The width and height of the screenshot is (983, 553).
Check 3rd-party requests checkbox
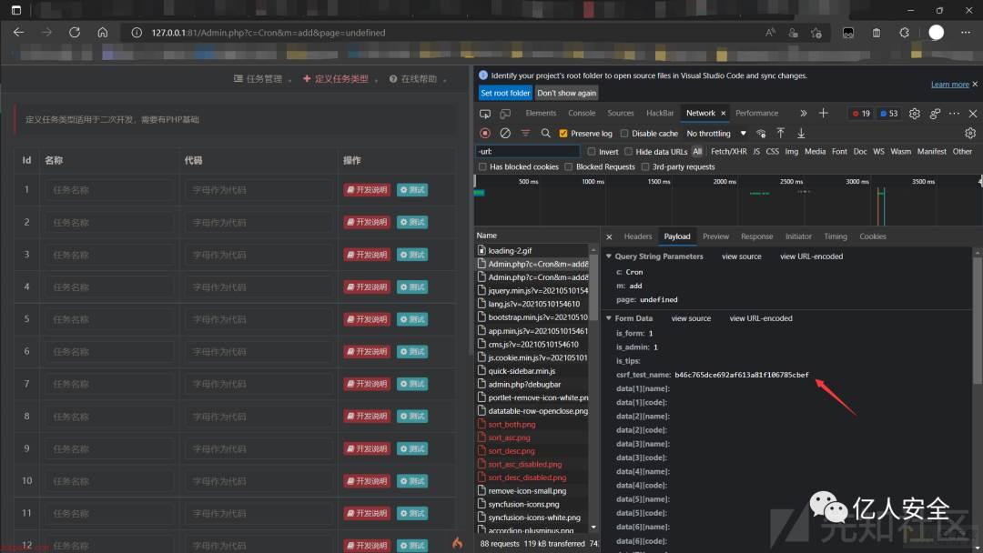(644, 166)
